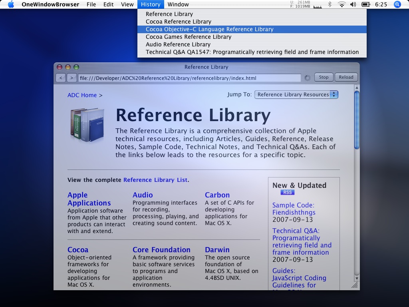Click the scrollbar up arrow

pos(357,88)
